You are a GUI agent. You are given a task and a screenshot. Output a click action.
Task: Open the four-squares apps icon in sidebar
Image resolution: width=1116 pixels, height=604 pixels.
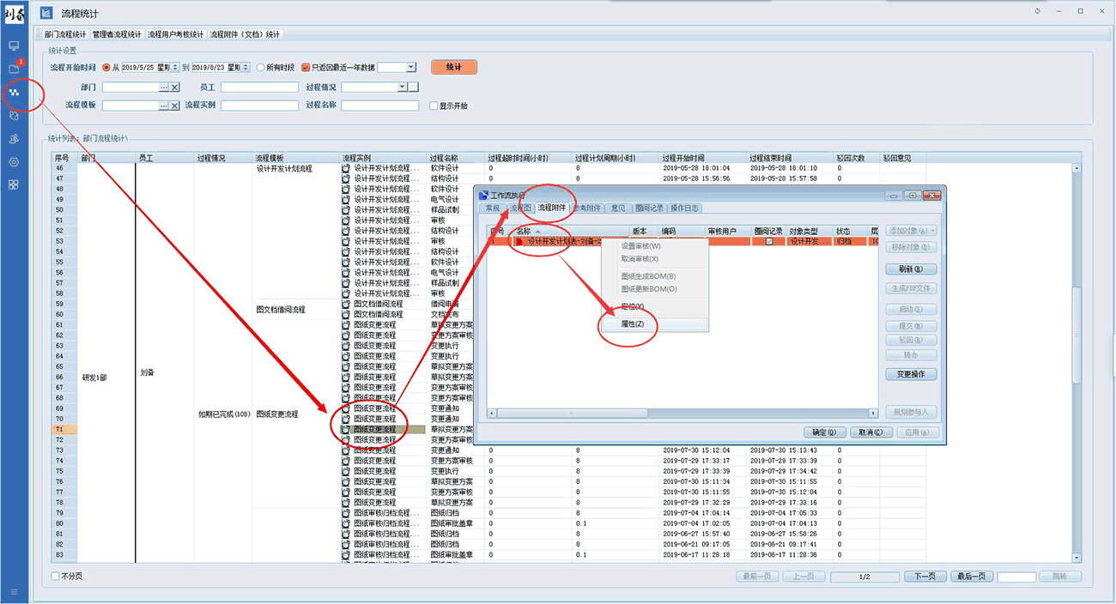click(x=14, y=184)
